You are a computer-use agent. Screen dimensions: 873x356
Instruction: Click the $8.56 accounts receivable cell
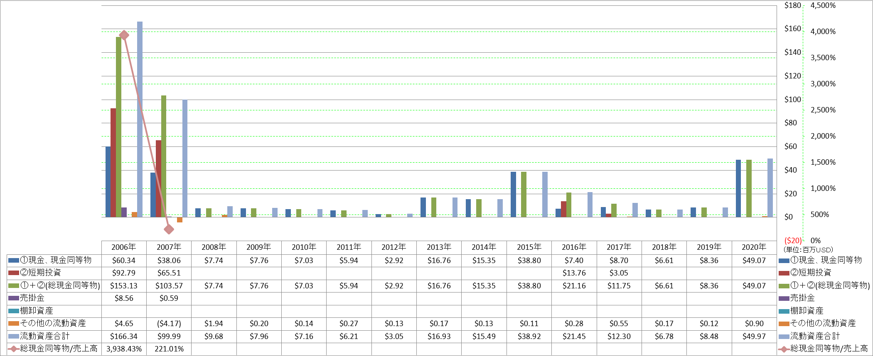[124, 298]
